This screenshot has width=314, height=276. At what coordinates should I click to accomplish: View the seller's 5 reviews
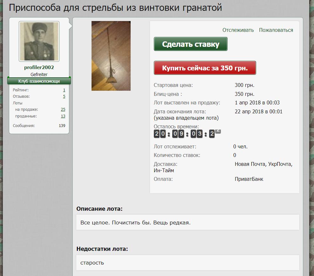pyautogui.click(x=64, y=96)
